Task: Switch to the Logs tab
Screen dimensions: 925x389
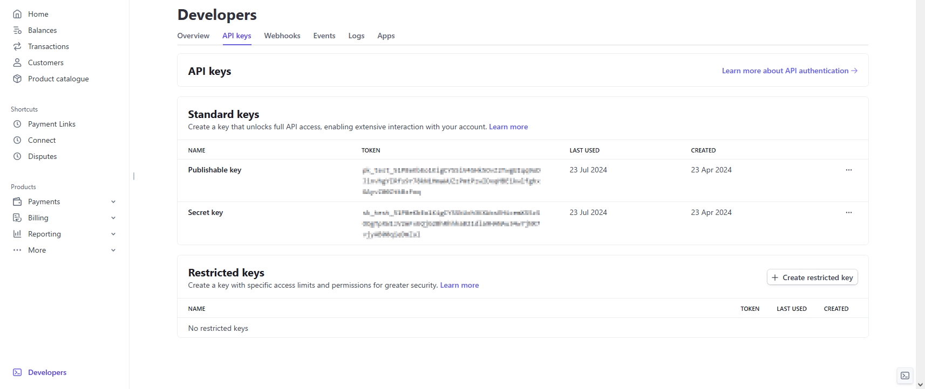Action: click(x=356, y=36)
